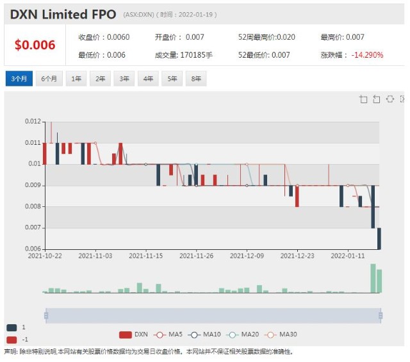Viewport: 410px width, 362px height.
Task: Click the left data zoom slider handle
Action: pyautogui.click(x=46, y=315)
